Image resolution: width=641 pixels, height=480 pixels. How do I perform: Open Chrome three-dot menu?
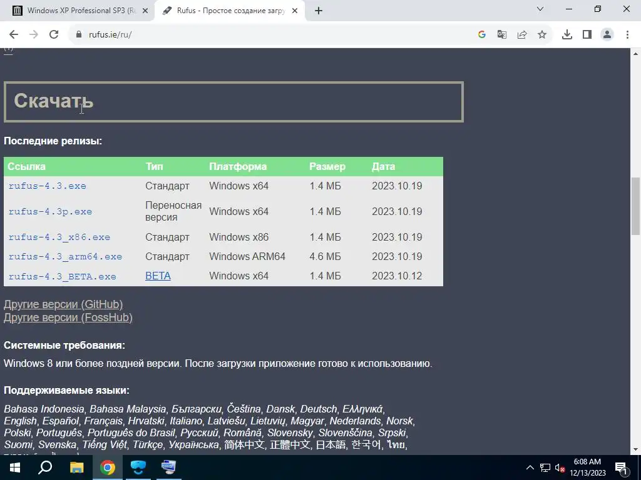(x=627, y=34)
